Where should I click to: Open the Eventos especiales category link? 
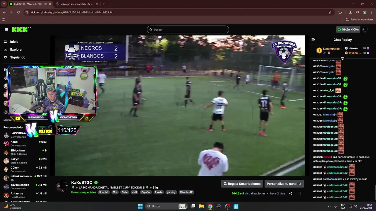pos(84,192)
